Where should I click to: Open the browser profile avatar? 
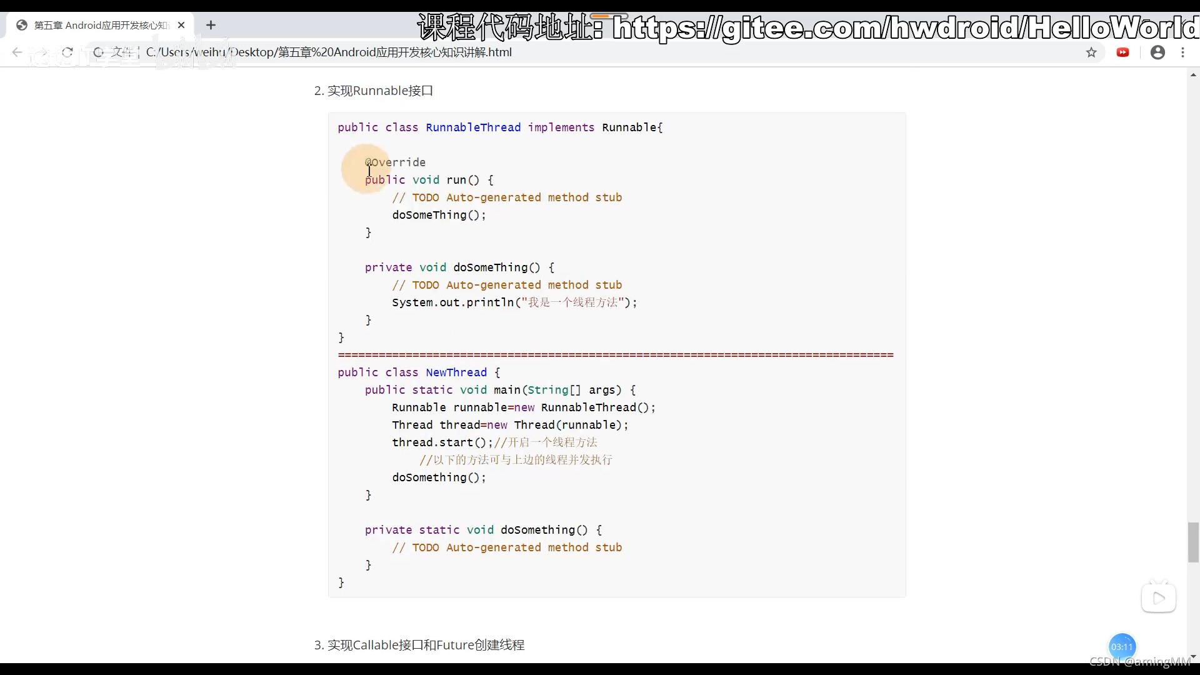(x=1157, y=52)
